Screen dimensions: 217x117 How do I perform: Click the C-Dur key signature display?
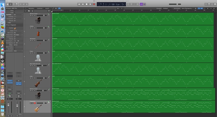(x=118, y=4)
